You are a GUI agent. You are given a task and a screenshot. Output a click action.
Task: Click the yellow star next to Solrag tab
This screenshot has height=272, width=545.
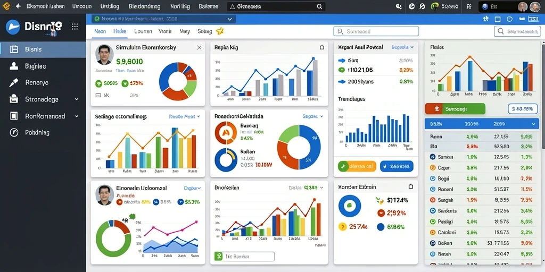click(x=219, y=31)
